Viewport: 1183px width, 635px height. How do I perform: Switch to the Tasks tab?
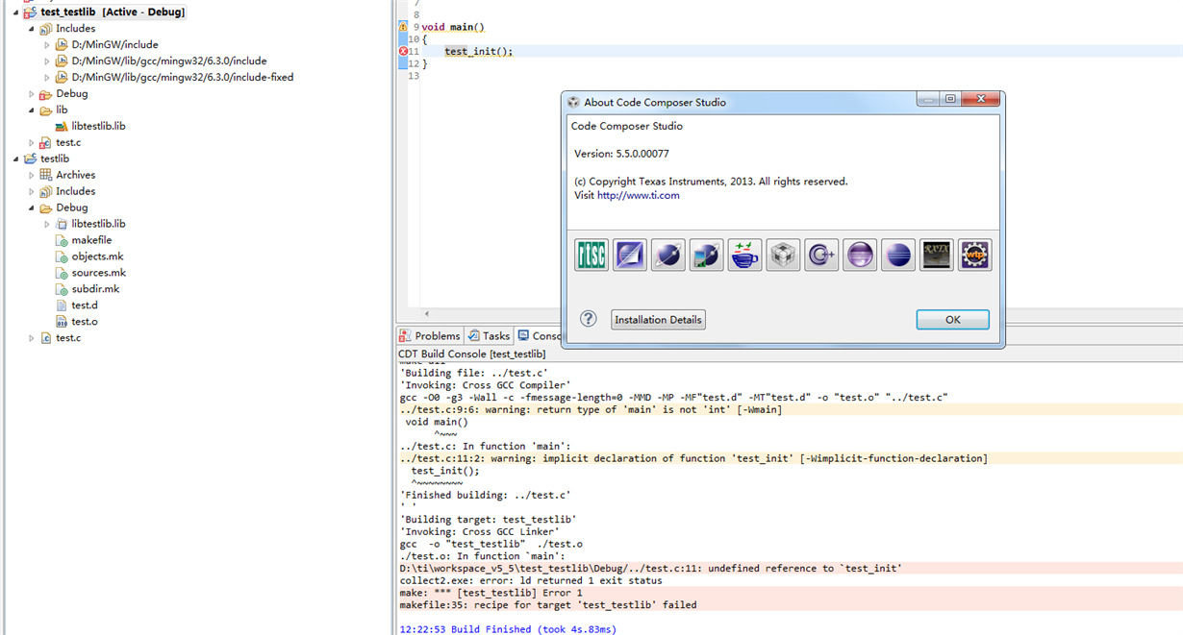(x=489, y=336)
